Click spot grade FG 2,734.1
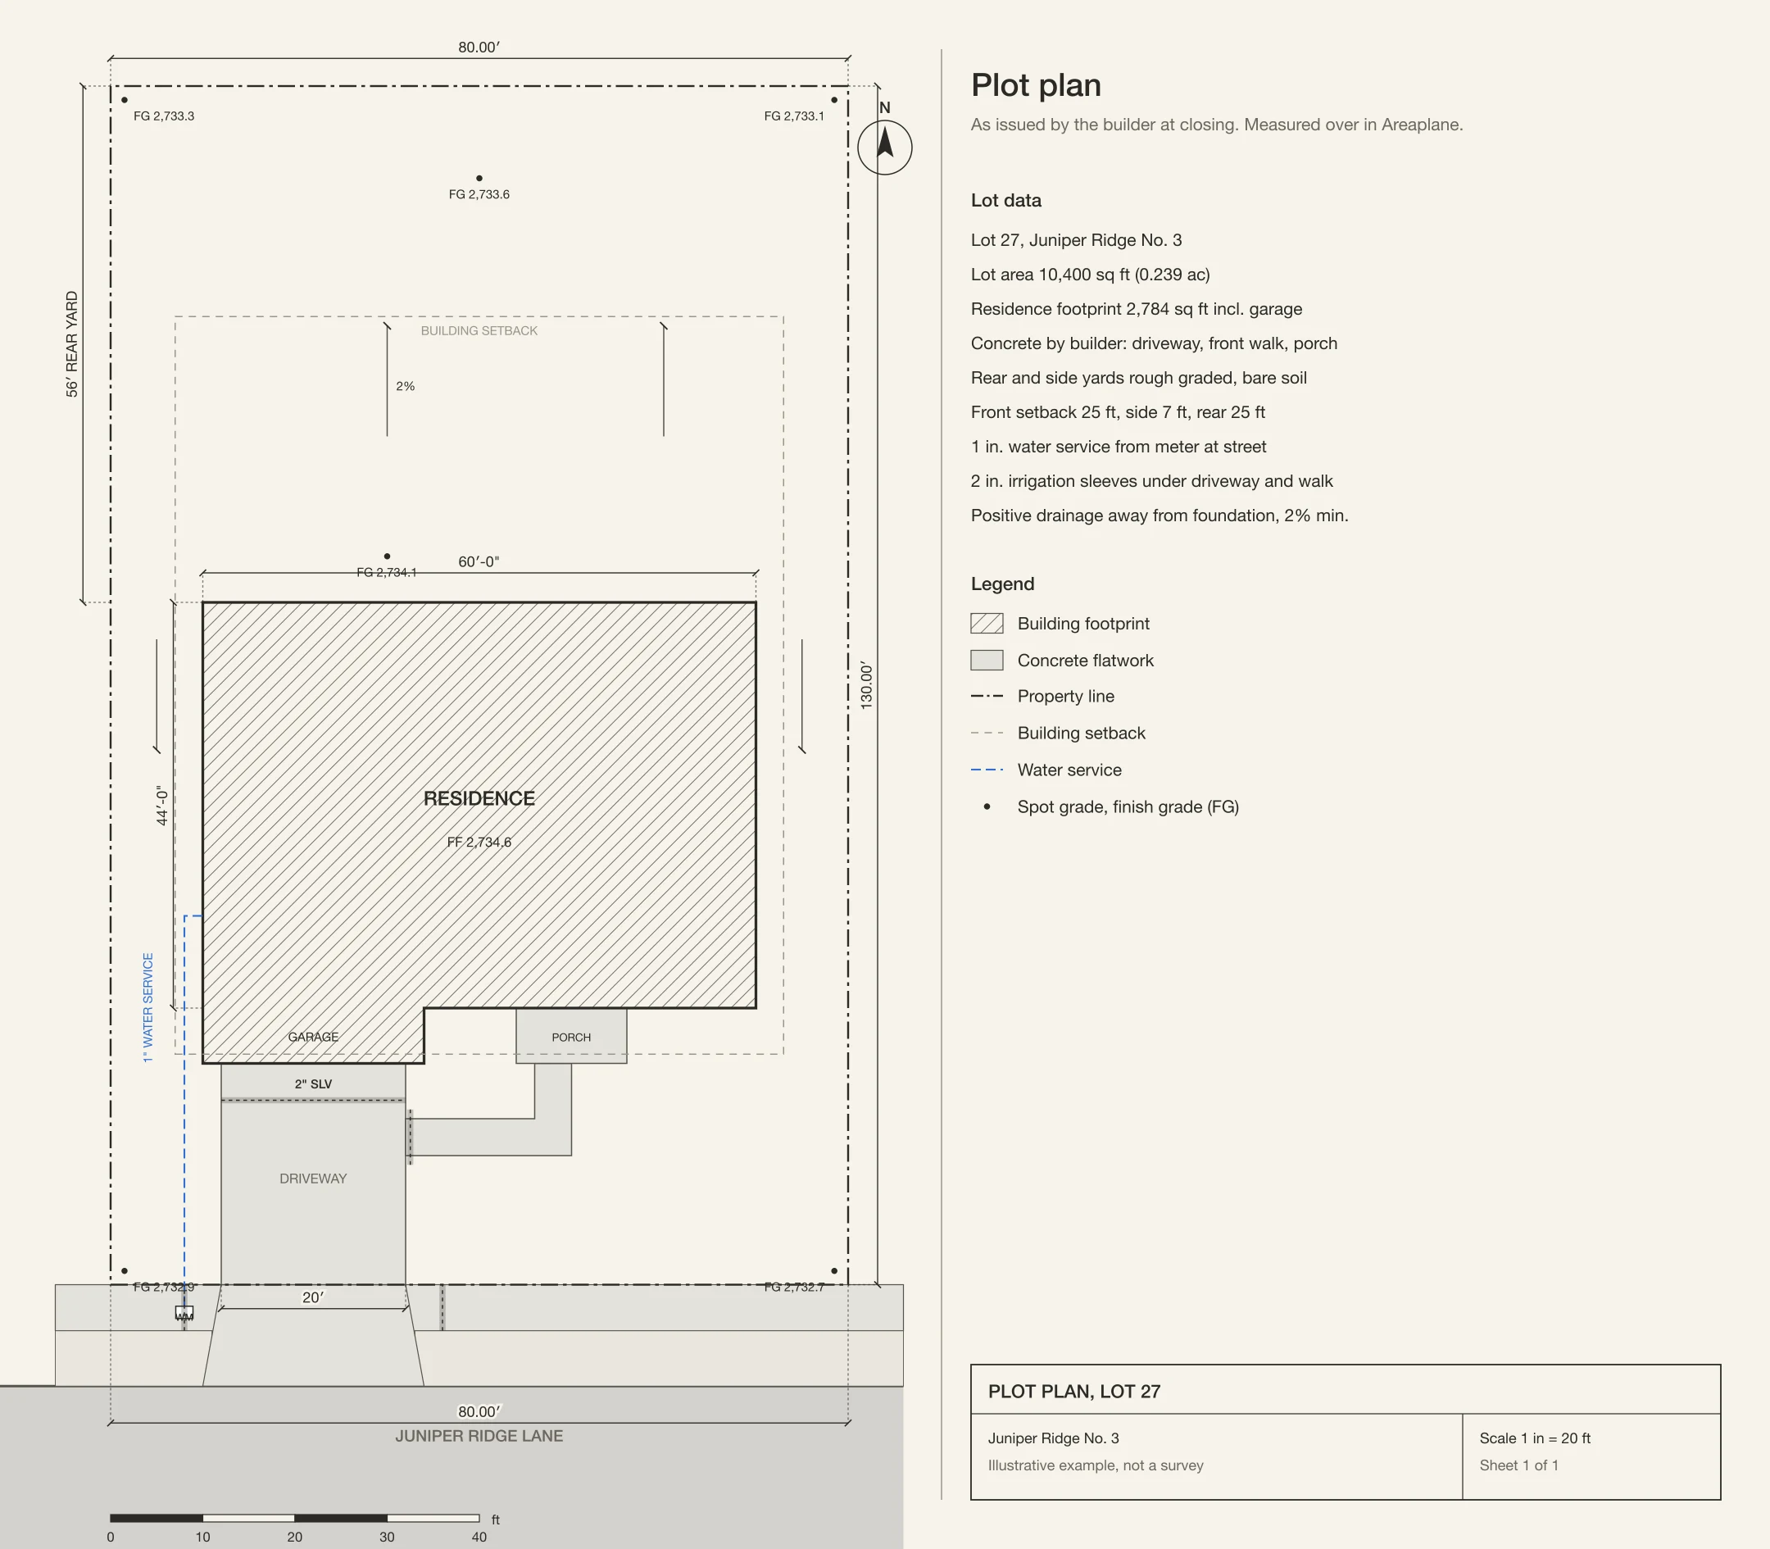 point(386,572)
